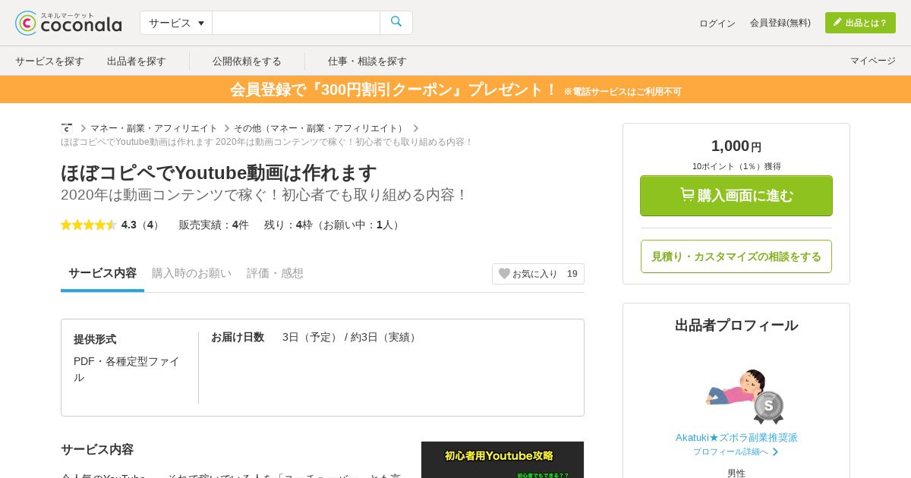Open 会員登録(無料) registration link

tap(780, 23)
